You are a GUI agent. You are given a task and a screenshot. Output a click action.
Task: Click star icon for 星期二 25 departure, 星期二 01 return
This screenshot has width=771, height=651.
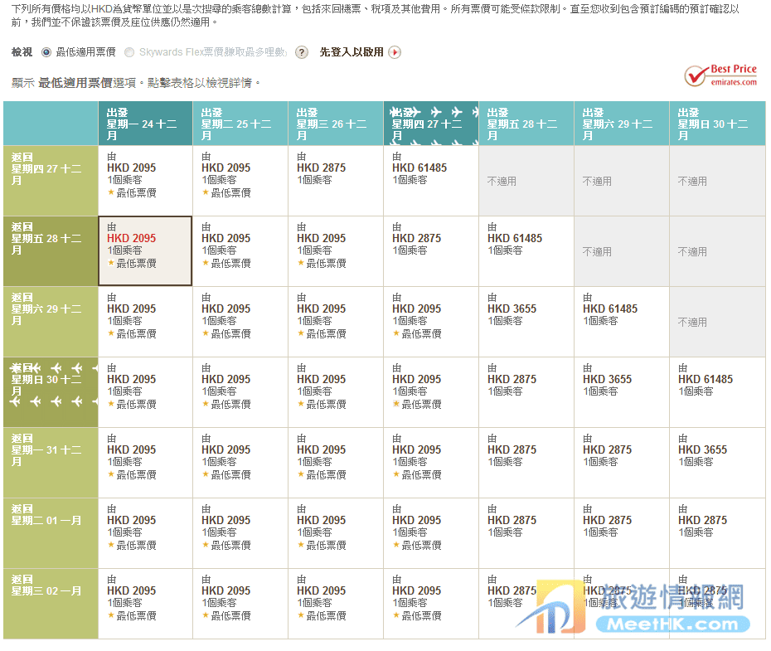point(206,545)
